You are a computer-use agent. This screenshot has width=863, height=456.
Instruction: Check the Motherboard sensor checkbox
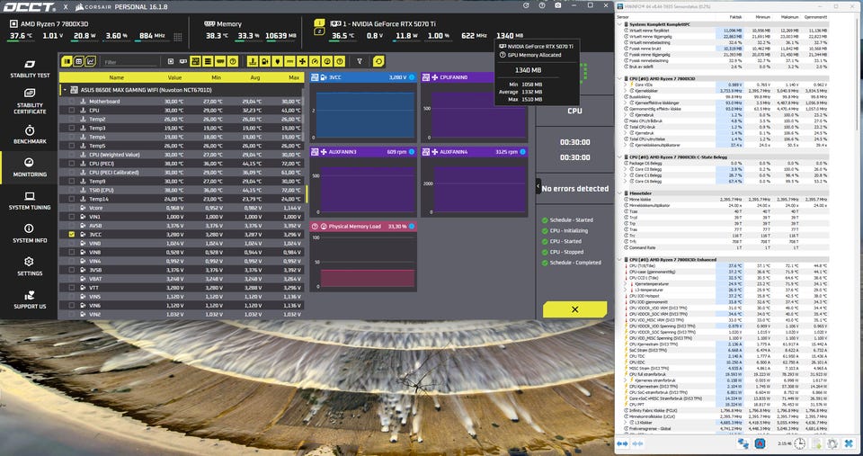(x=72, y=102)
